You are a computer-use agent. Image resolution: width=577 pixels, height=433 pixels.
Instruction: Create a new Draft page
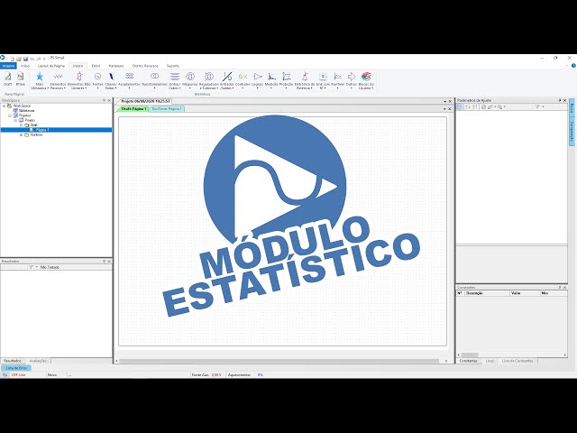(x=8, y=78)
